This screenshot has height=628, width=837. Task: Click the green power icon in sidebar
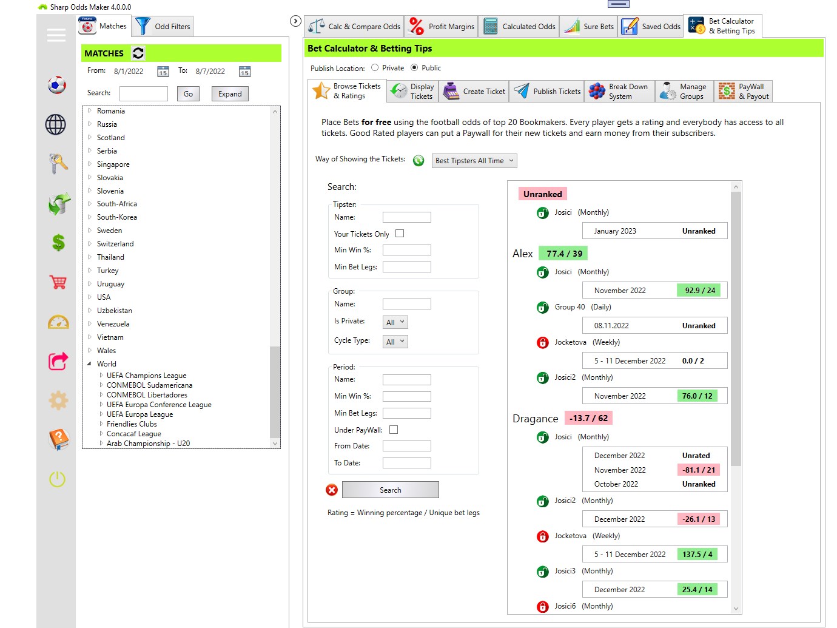[57, 479]
